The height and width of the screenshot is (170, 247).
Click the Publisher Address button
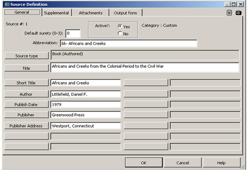tap(26, 126)
